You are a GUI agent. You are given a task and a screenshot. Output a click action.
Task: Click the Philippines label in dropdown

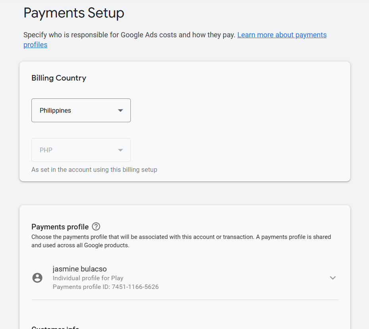(55, 110)
